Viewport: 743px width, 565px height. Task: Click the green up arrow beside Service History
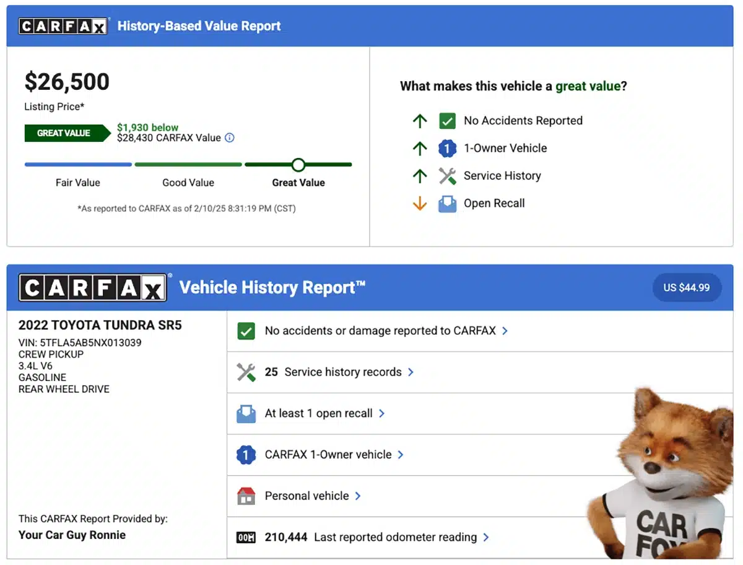coord(420,176)
